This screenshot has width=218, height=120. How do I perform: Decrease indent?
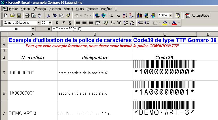[140, 23]
